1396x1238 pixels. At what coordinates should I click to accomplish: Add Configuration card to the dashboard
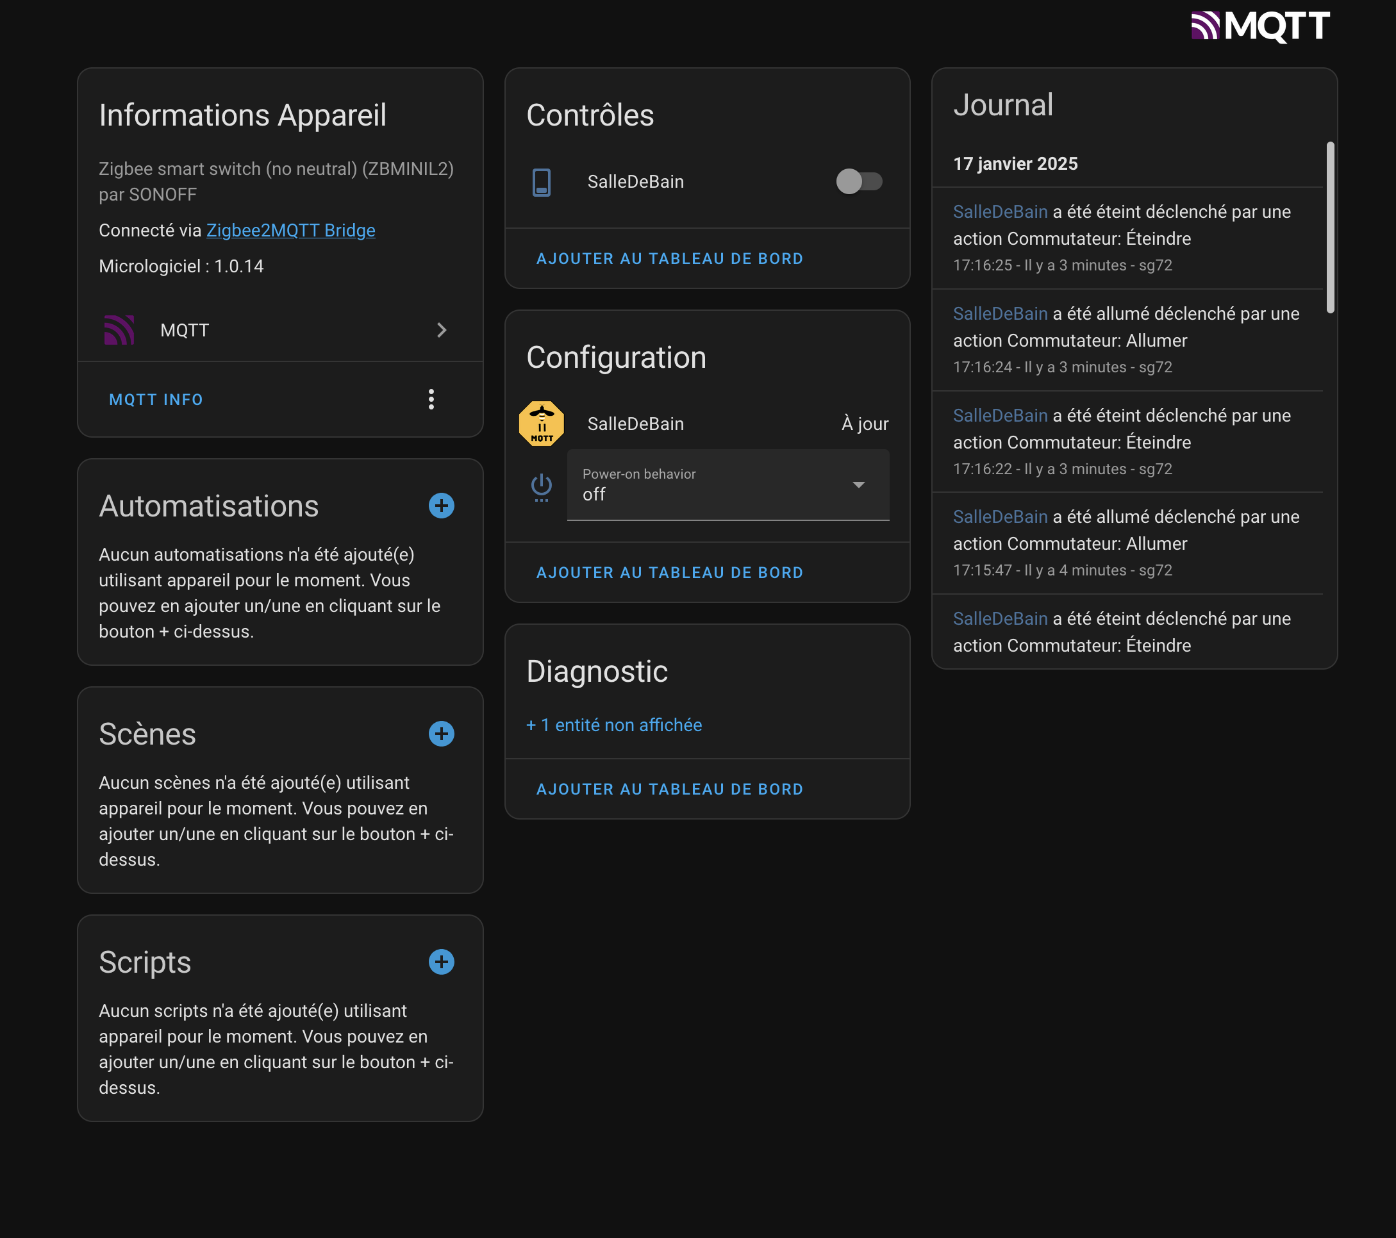(x=669, y=573)
